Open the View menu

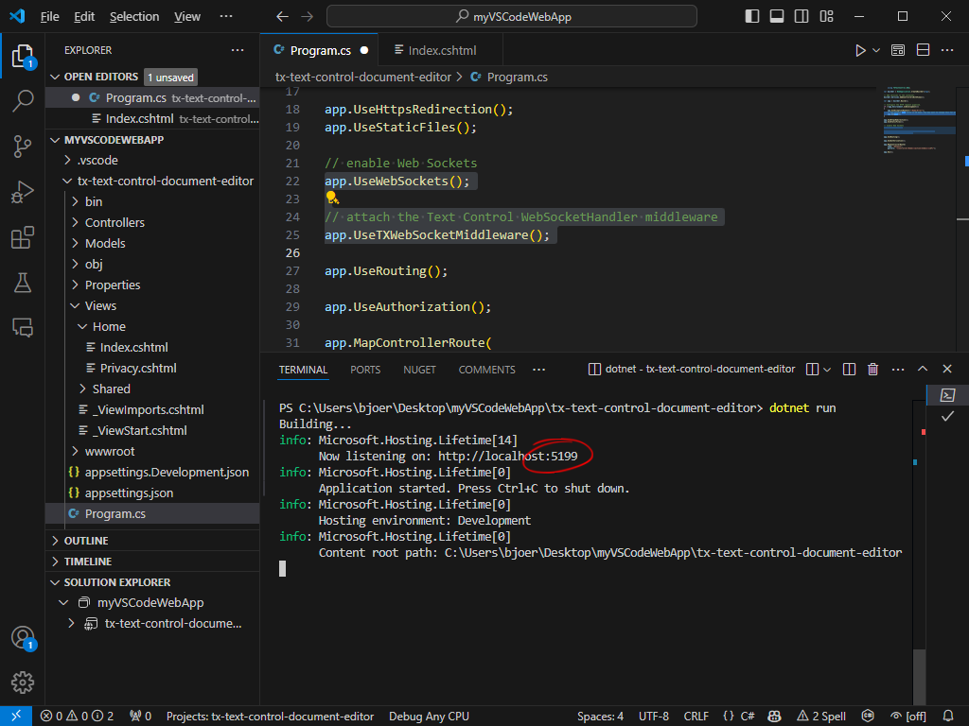coord(187,17)
